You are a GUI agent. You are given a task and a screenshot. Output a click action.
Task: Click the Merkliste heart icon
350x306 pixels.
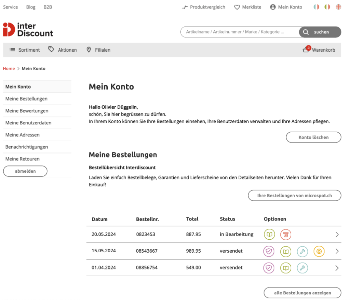[237, 7]
